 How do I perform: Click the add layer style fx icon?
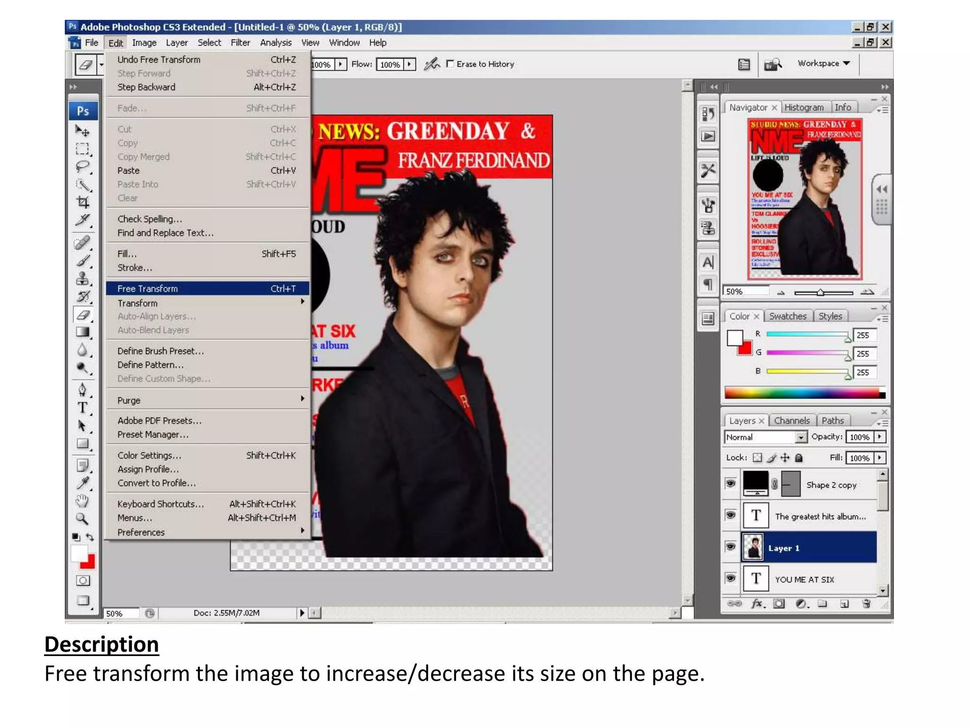tap(757, 603)
